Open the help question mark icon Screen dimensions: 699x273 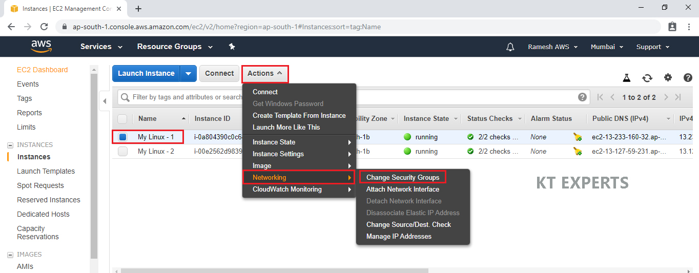click(x=688, y=77)
